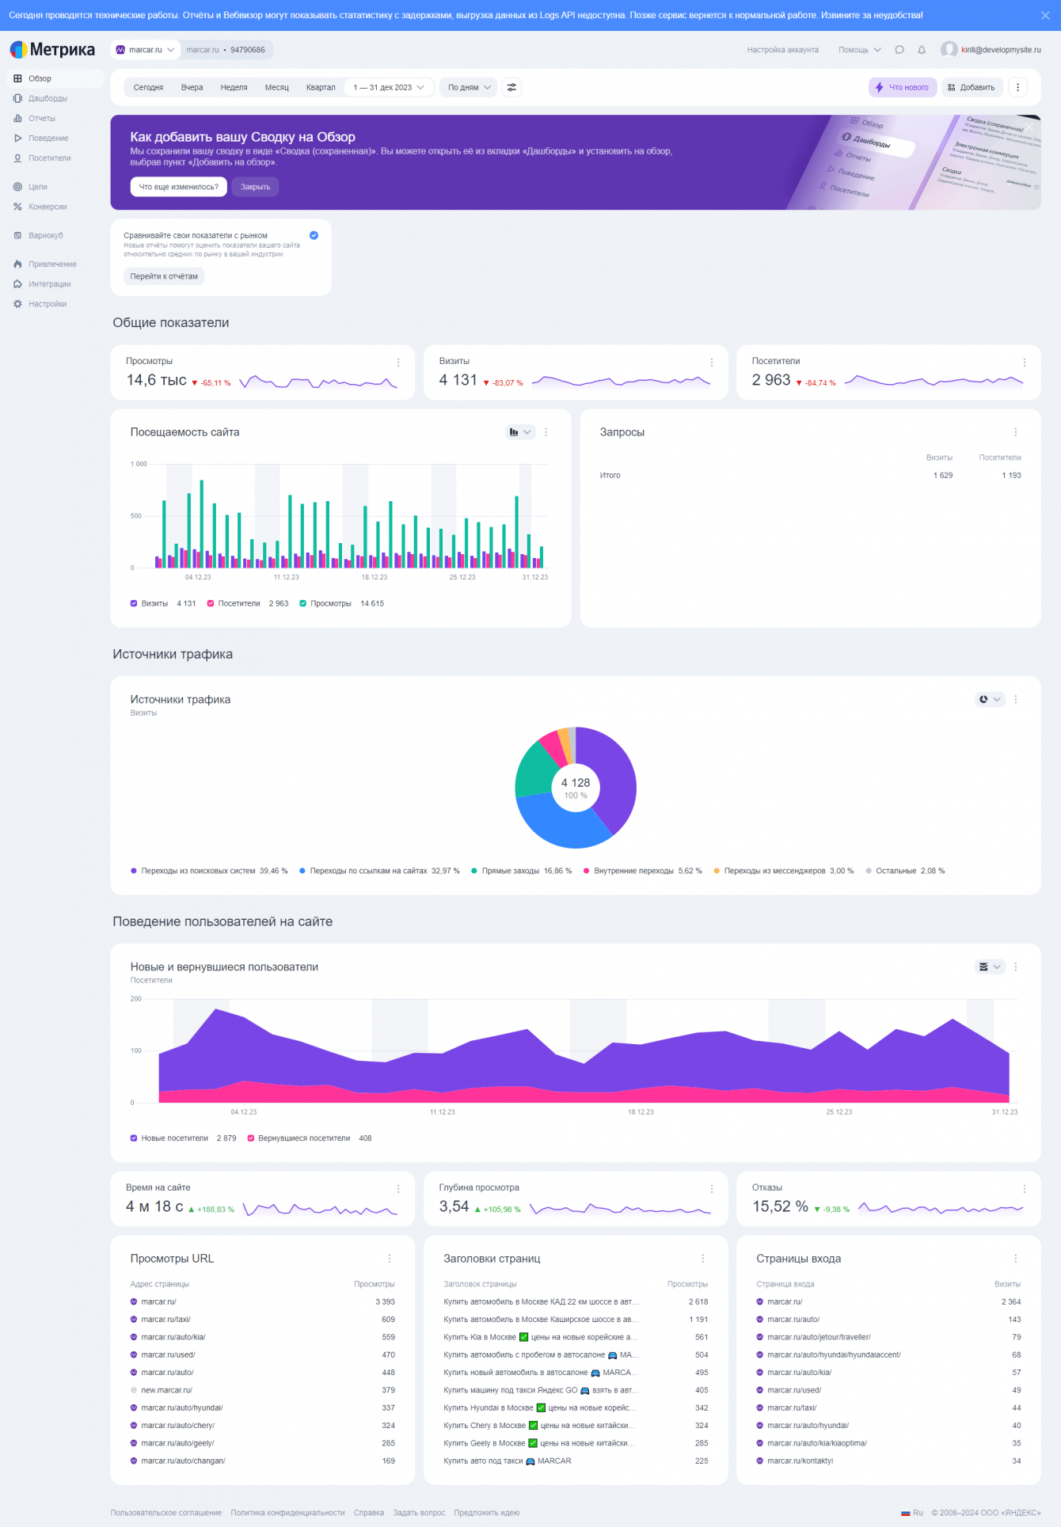Open the По дням grouping dropdown
1061x1527 pixels.
click(x=469, y=88)
